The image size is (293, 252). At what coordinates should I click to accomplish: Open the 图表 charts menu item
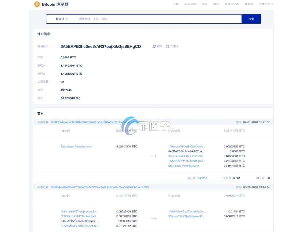click(205, 4)
